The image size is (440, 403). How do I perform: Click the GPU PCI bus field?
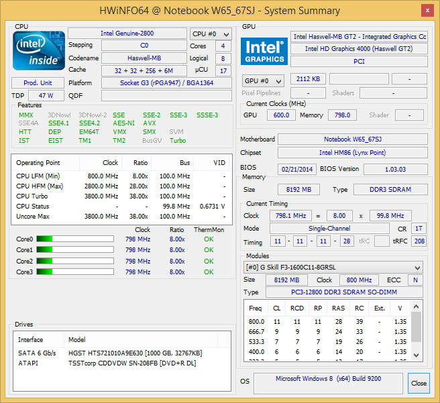(x=360, y=62)
